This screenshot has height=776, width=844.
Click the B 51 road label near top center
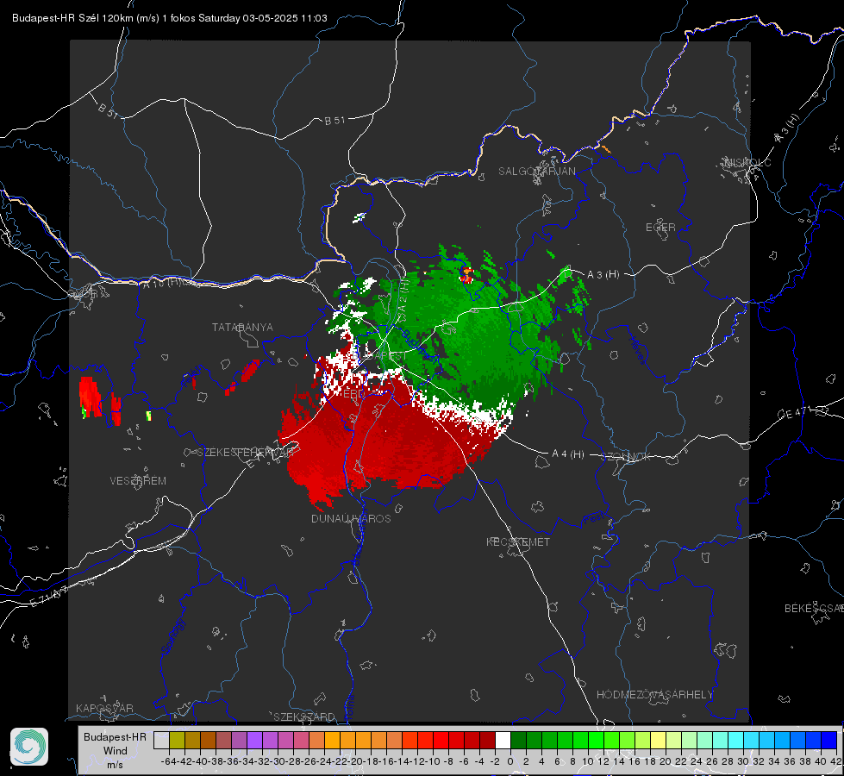(334, 121)
